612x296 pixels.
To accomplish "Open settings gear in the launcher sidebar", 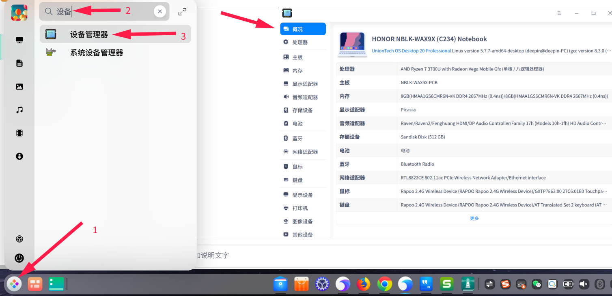I will [19, 239].
